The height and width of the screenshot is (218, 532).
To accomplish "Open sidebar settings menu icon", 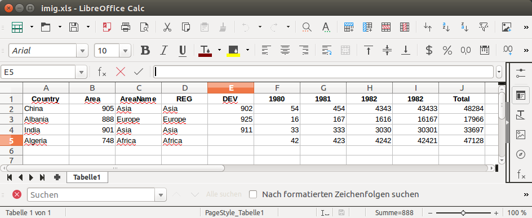I will pyautogui.click(x=521, y=73).
